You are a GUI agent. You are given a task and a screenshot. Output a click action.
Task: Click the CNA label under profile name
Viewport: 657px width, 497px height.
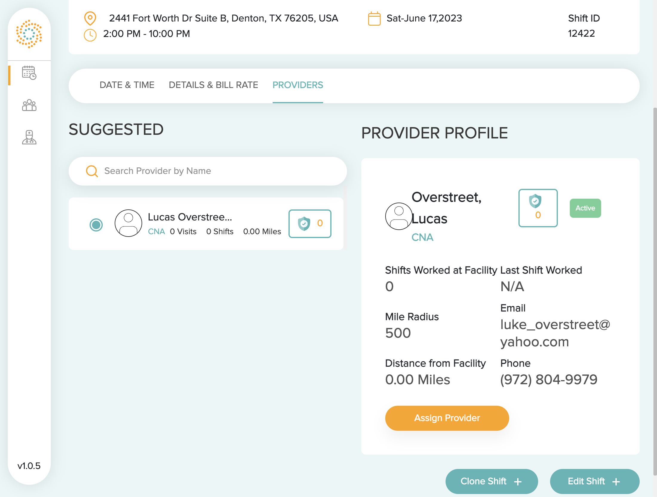coord(422,237)
